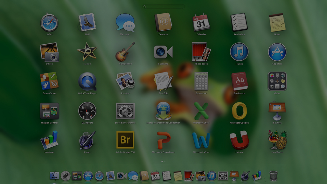Launch Adobe Bridge CS6

point(125,140)
